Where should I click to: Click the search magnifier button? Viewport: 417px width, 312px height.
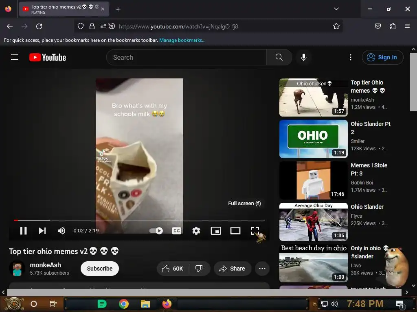279,57
